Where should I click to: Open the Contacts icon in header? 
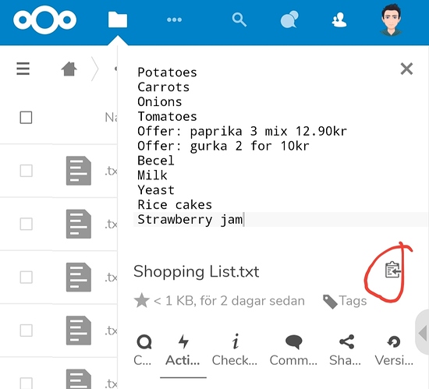tap(339, 20)
